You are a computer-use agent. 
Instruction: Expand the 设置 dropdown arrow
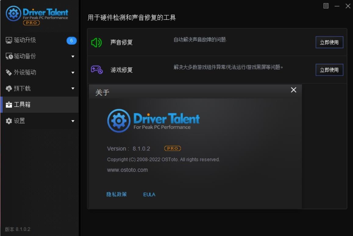pos(73,121)
